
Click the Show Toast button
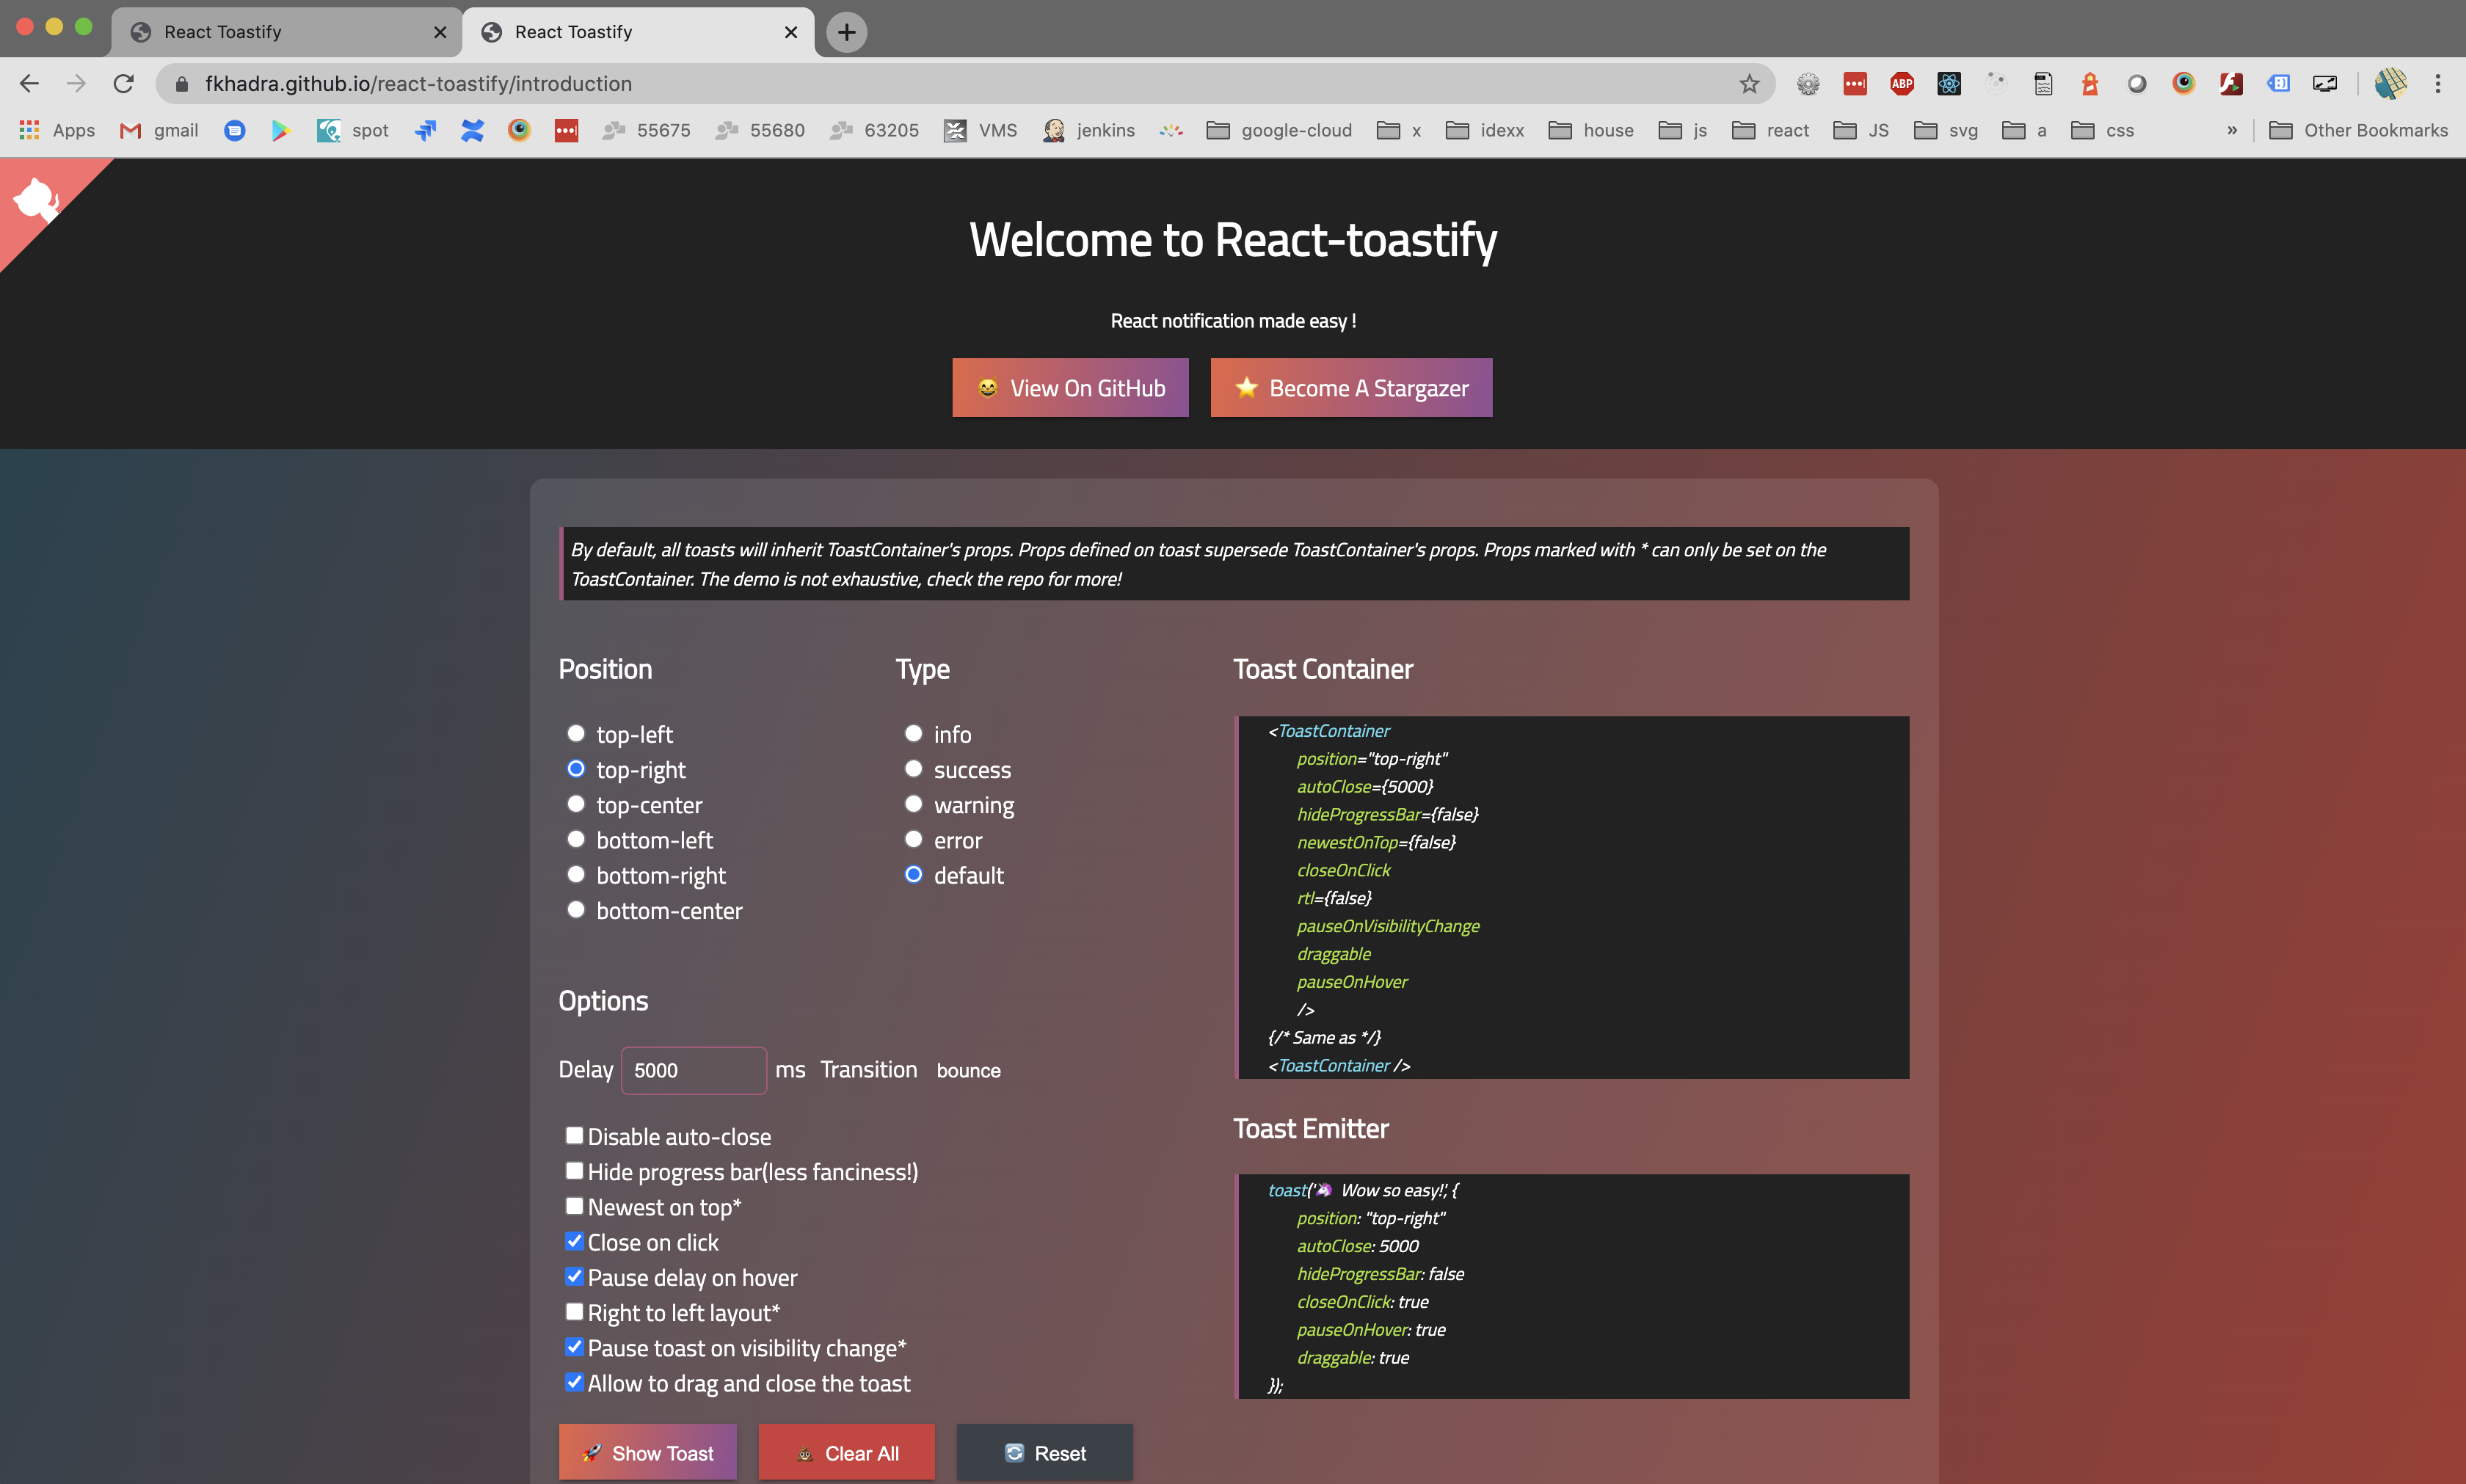pyautogui.click(x=647, y=1452)
